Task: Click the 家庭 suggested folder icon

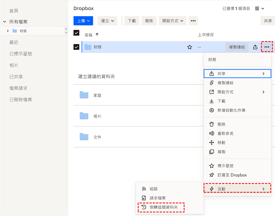Action: (x=84, y=95)
